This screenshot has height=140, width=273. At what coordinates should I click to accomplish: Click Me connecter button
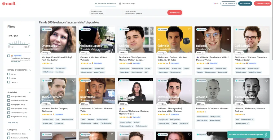click(245, 3)
